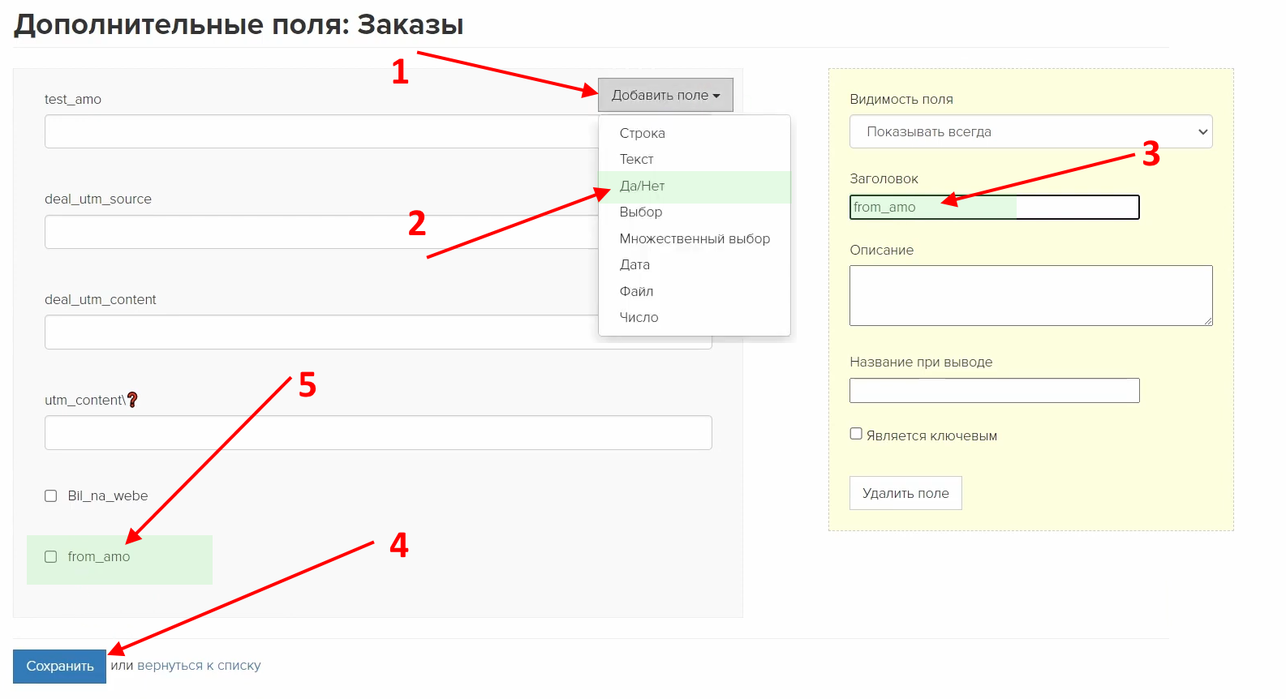
Task: Click the 'Название при выводе' input field
Action: pos(994,390)
